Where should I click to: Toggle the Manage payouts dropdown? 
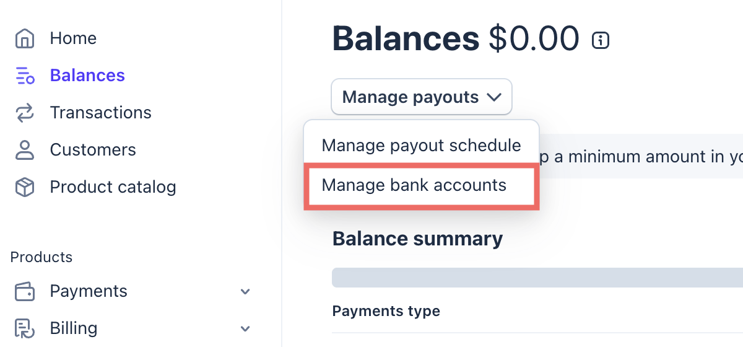(421, 97)
